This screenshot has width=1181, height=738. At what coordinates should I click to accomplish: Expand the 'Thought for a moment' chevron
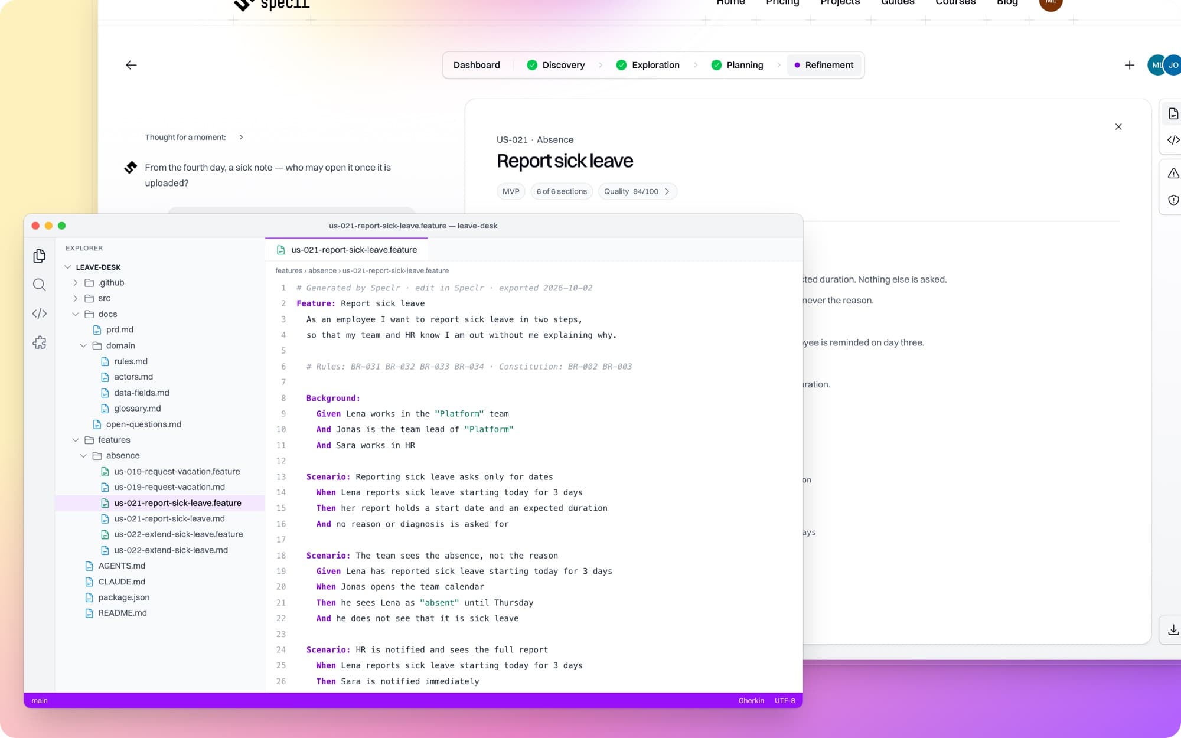tap(241, 137)
